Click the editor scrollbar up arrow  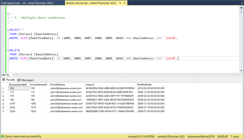241,12
